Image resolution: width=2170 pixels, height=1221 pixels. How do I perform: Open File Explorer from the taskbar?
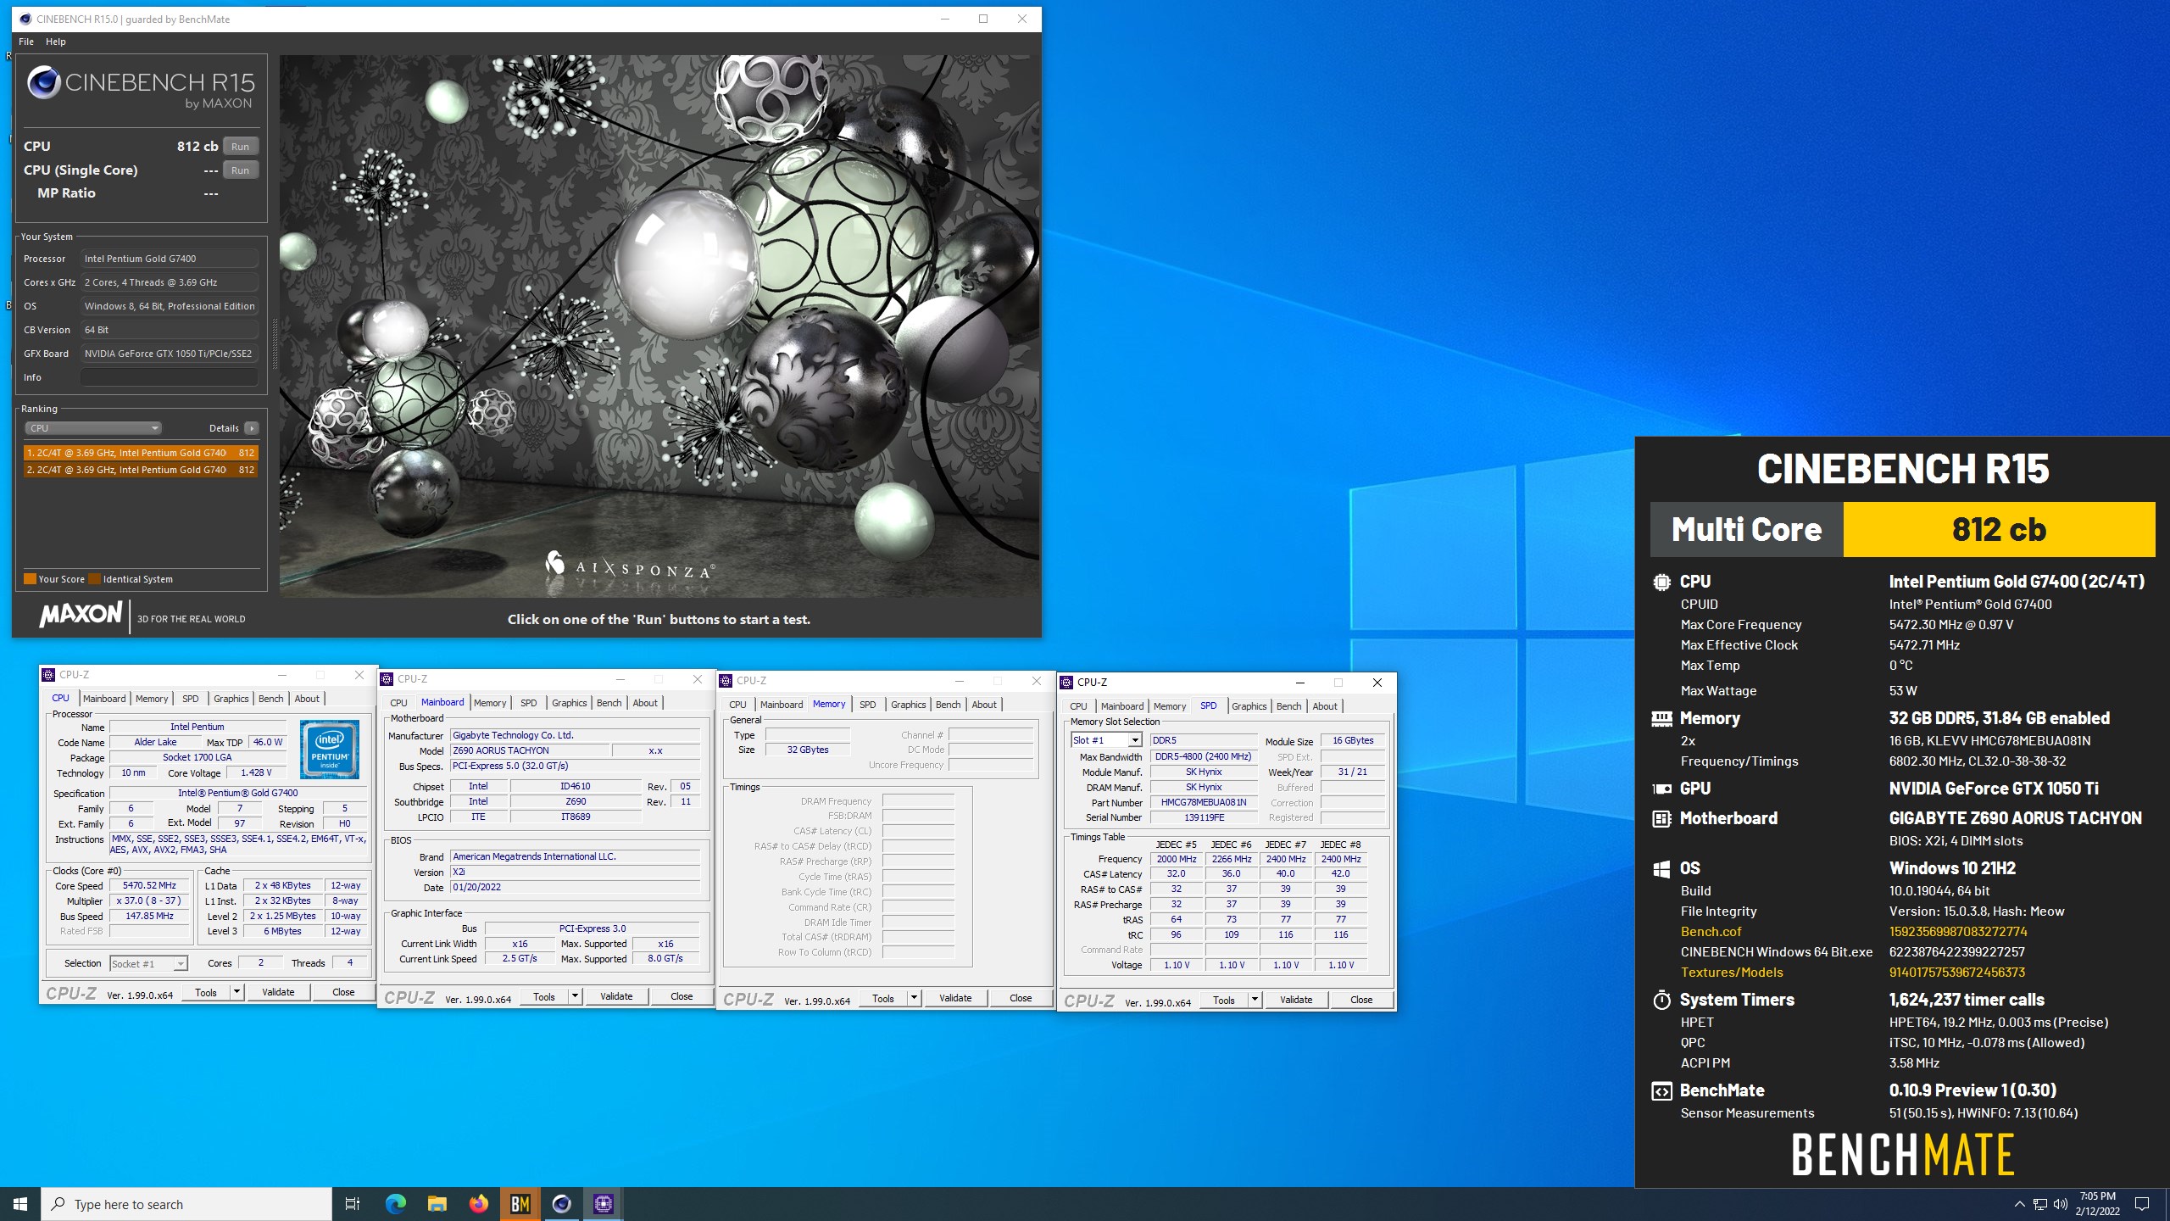pos(437,1204)
